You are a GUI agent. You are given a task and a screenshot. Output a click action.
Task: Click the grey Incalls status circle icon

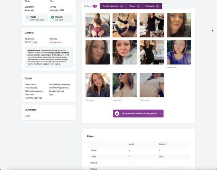click(27, 17)
